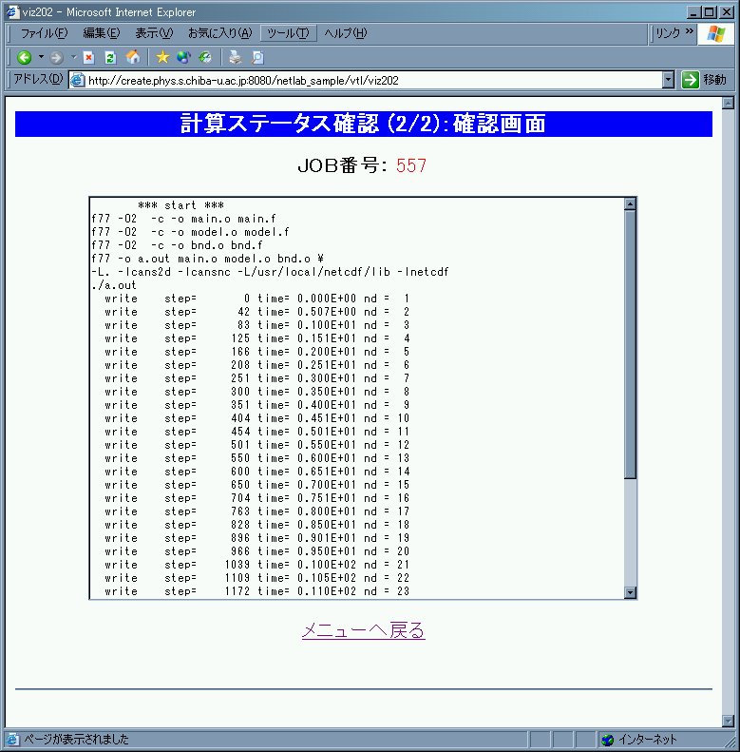Click the page scrollbar up arrow

tap(728, 103)
